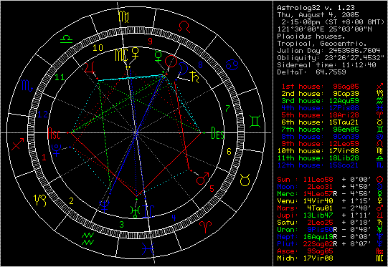
Task: Click the green Aquarius waves on the zodiac ring
Action: (87, 238)
